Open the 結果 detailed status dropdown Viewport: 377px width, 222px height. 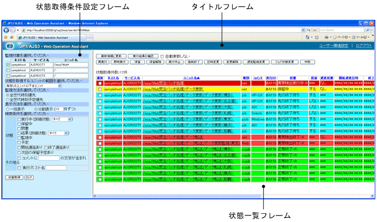coord(58,133)
